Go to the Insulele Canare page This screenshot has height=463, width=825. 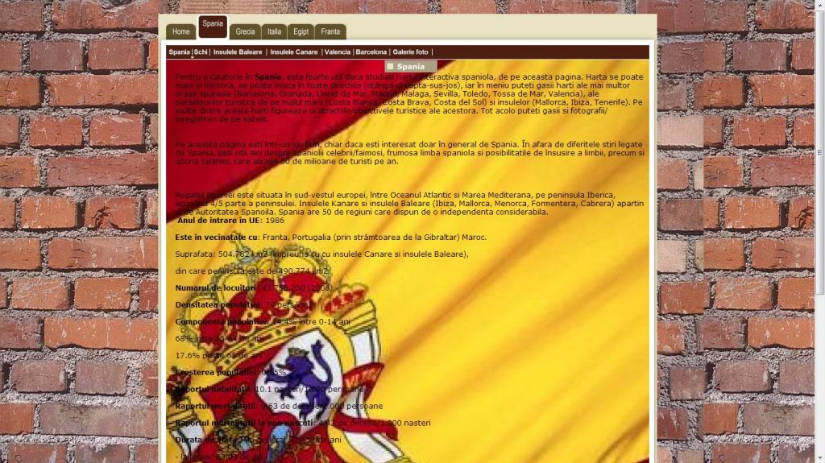point(294,52)
